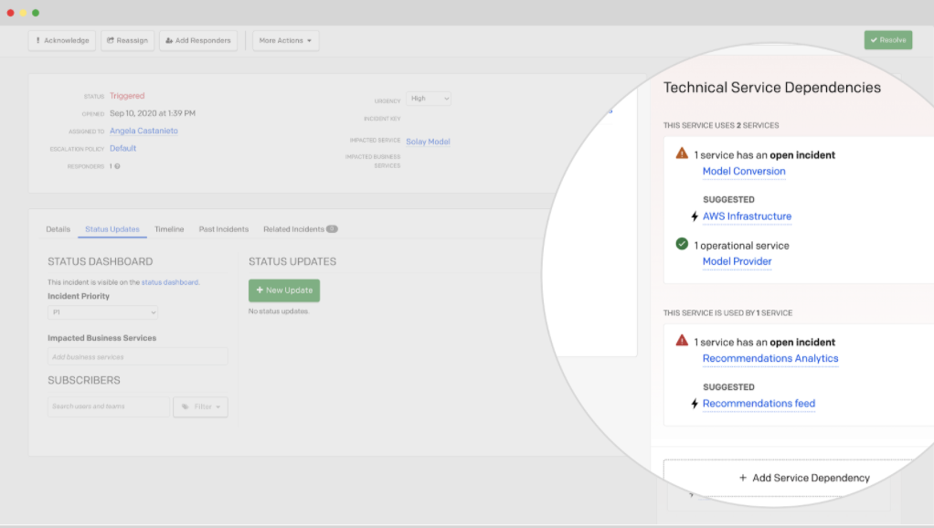934x528 pixels.
Task: Click the red warning icon beside Recommendations Analytics
Action: coord(682,341)
